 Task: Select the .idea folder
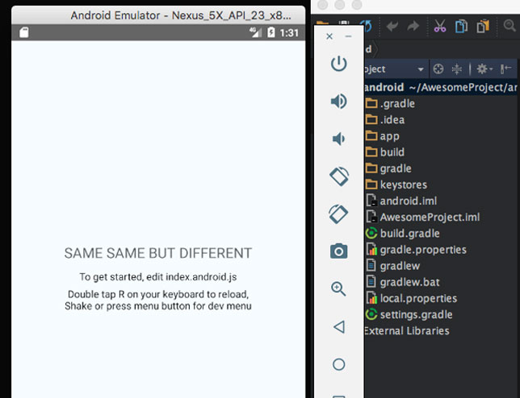coord(385,120)
